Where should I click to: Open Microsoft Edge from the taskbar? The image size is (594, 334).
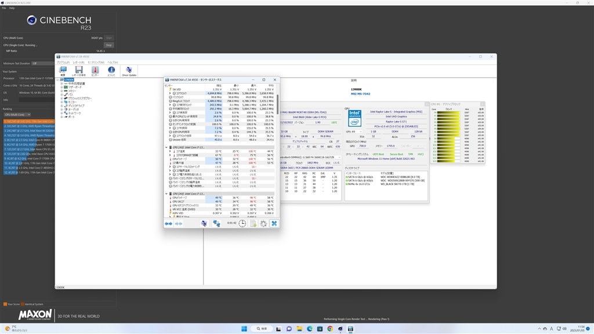[x=310, y=328]
